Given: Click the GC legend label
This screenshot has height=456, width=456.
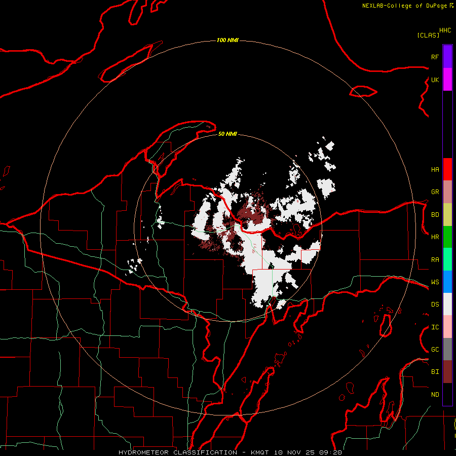Looking at the screenshot, I should tap(435, 350).
